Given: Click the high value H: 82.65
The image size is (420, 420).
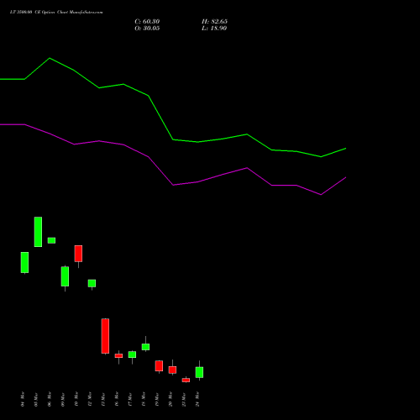Looking at the screenshot, I should tap(214, 22).
